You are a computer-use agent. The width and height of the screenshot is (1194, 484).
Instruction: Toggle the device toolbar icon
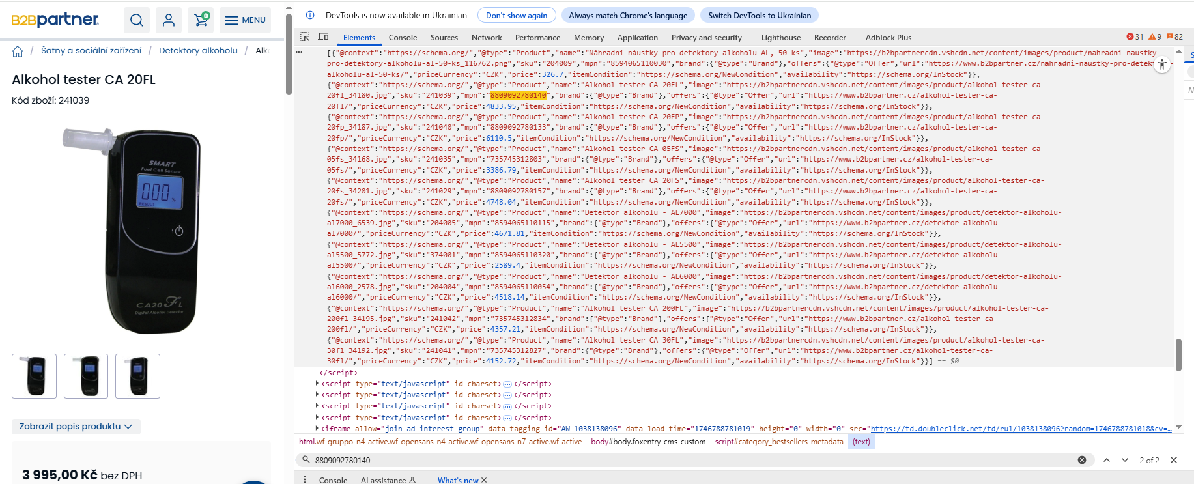(x=323, y=37)
